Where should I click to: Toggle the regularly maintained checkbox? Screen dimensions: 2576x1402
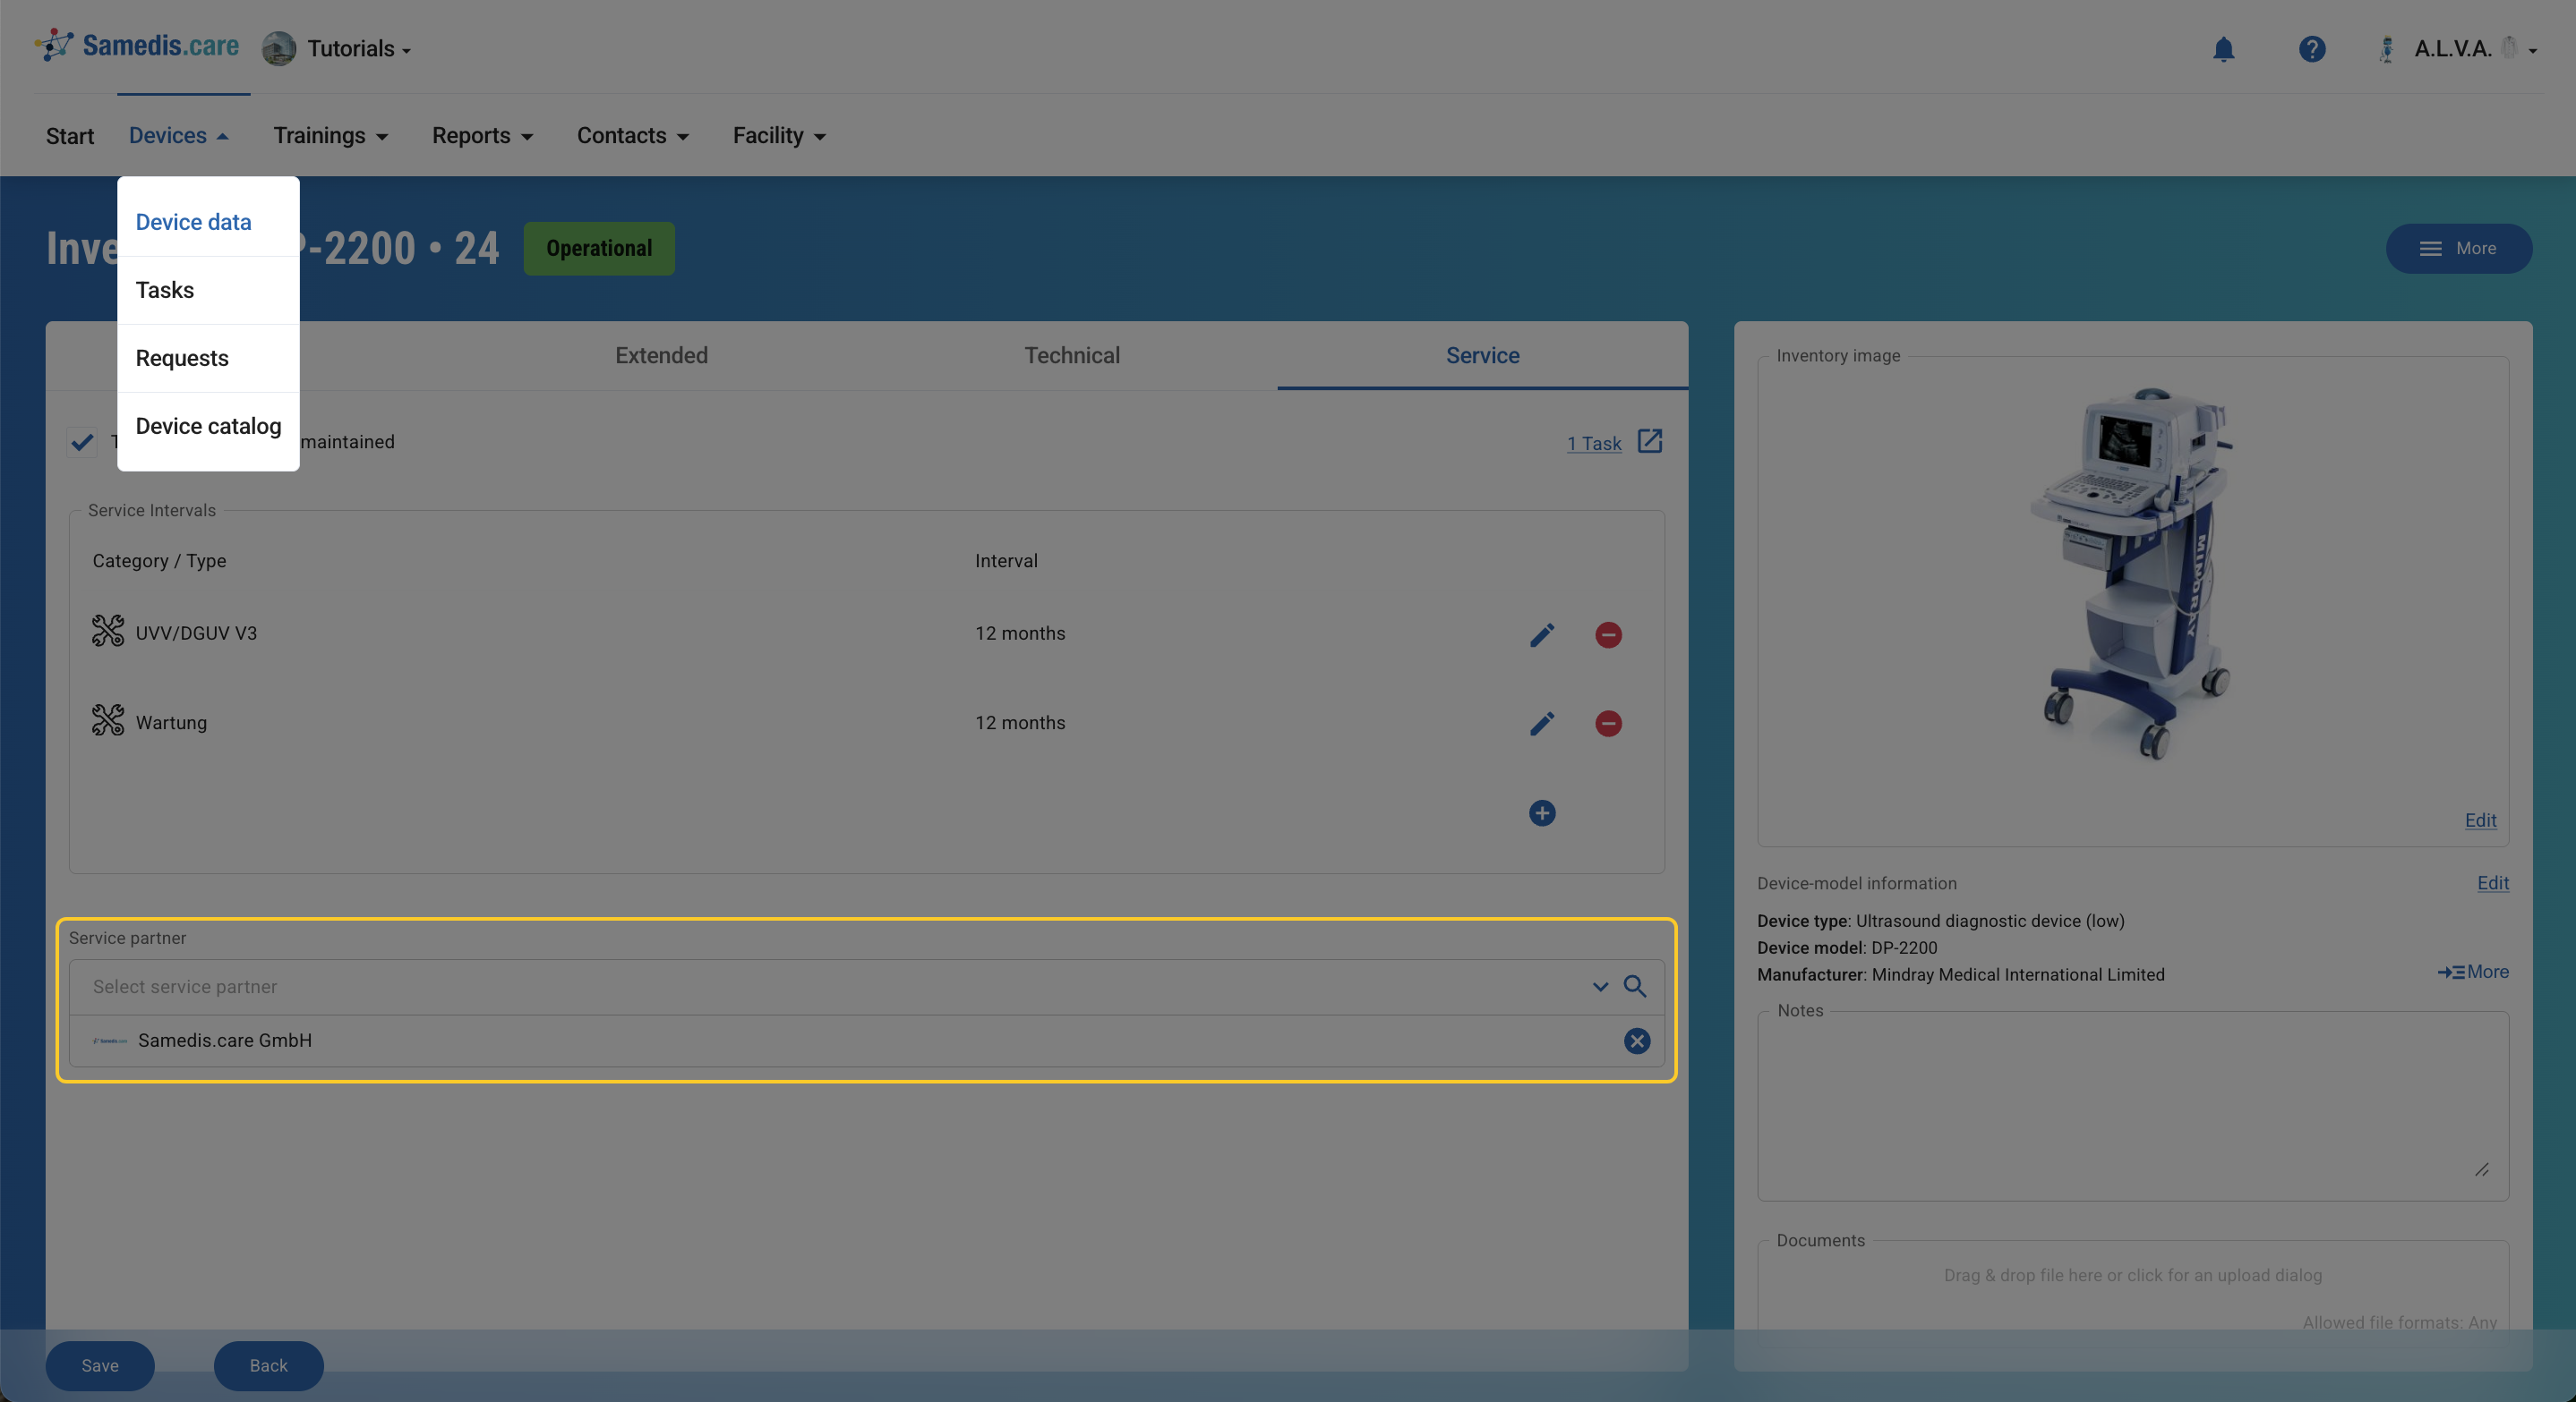tap(82, 442)
